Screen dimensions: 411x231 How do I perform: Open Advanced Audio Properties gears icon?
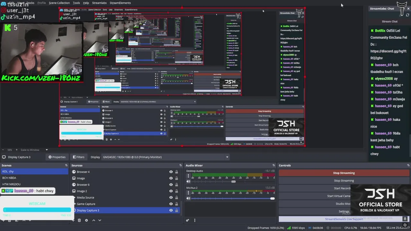point(188,220)
